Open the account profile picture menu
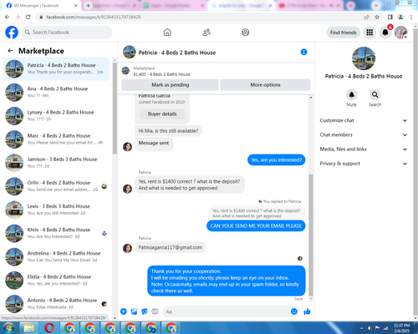Screen dimensions: 418x334 [401, 33]
